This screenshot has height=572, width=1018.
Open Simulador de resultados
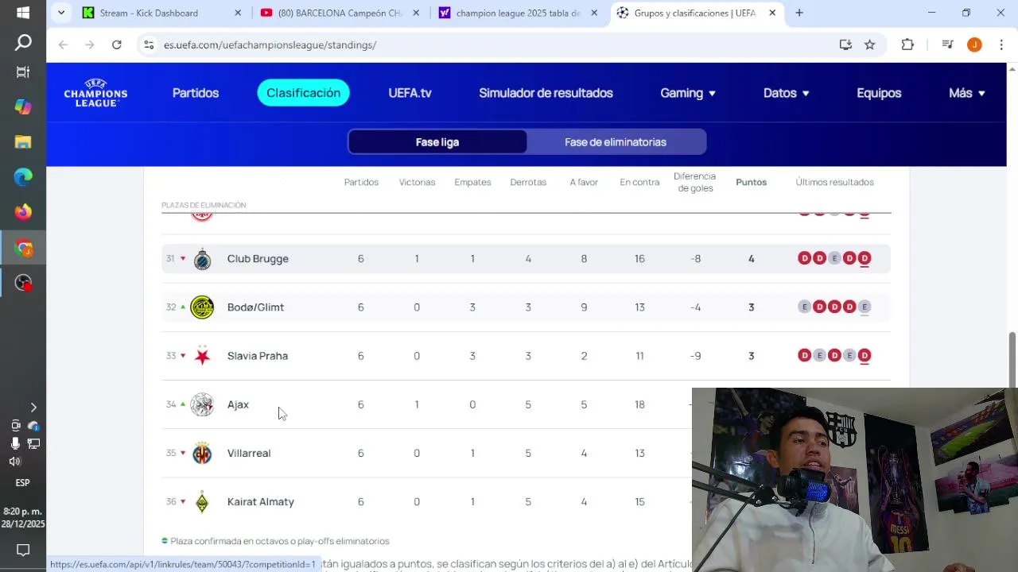tap(546, 93)
